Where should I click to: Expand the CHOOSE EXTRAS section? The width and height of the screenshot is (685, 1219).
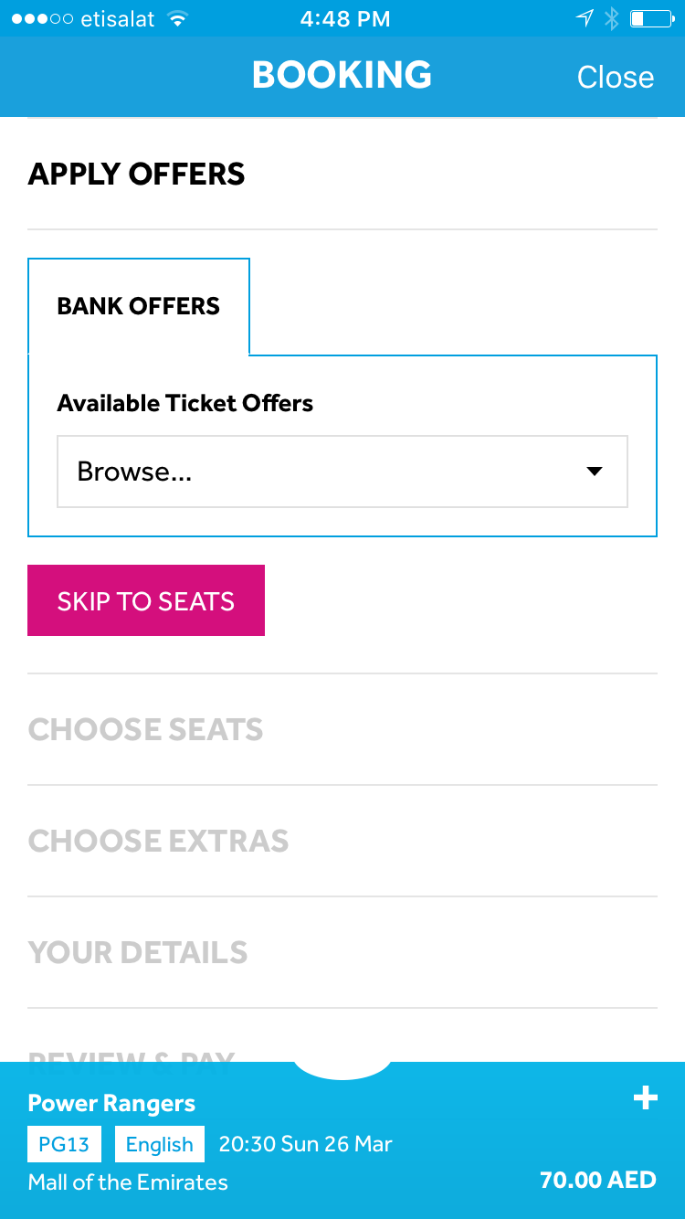(342, 841)
